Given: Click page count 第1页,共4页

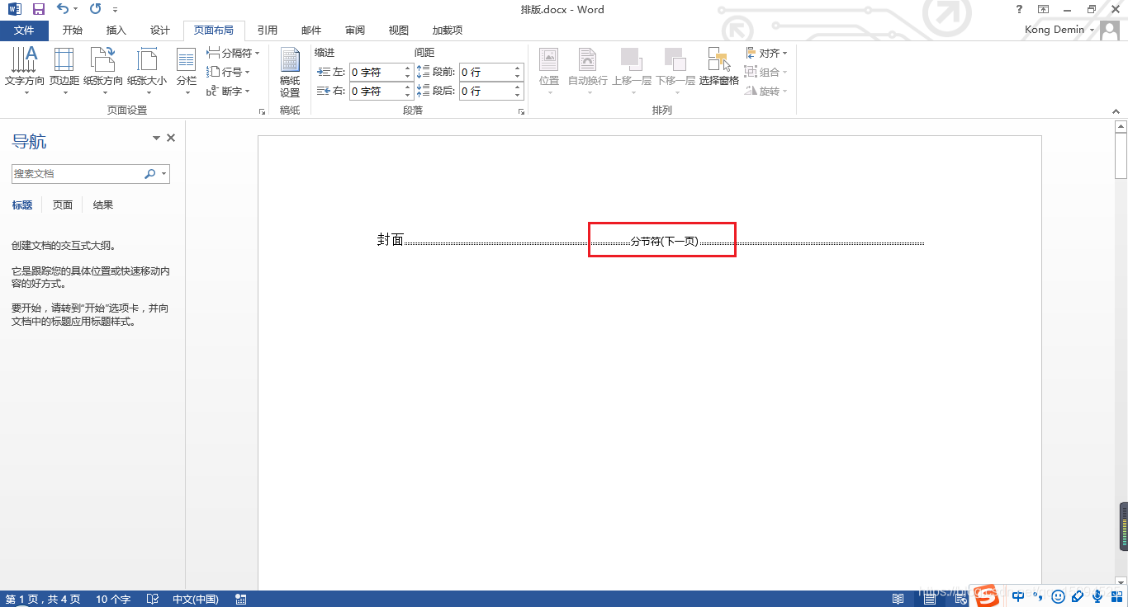Looking at the screenshot, I should [x=43, y=599].
